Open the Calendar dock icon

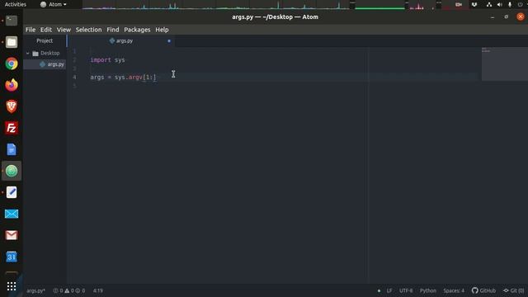[x=12, y=257]
